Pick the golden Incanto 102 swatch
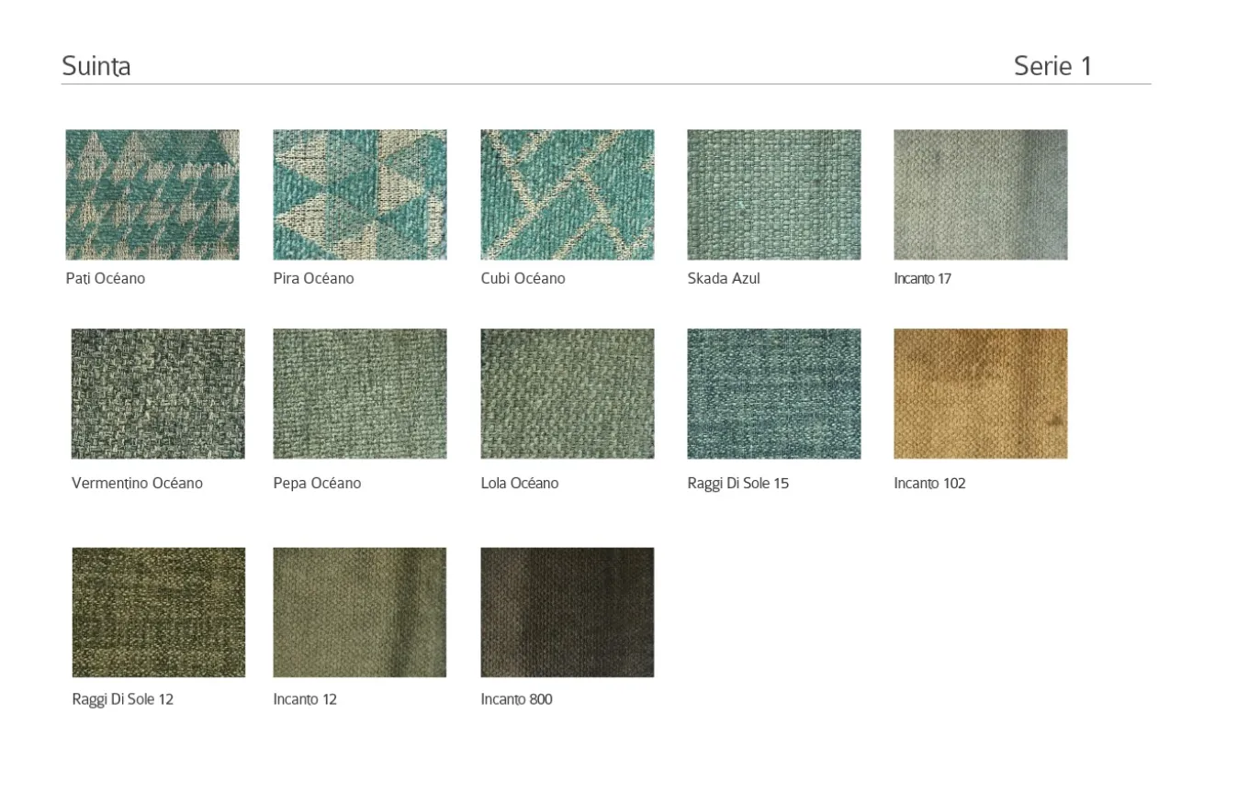Viewport: 1249px width, 803px height. click(981, 394)
